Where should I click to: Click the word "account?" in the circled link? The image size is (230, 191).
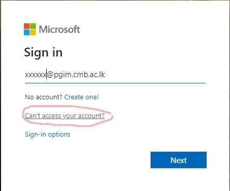coord(91,116)
